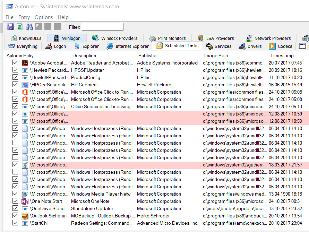The width and height of the screenshot is (309, 232).
Task: Switch to the Winsock Providers tab
Action: (x=115, y=38)
